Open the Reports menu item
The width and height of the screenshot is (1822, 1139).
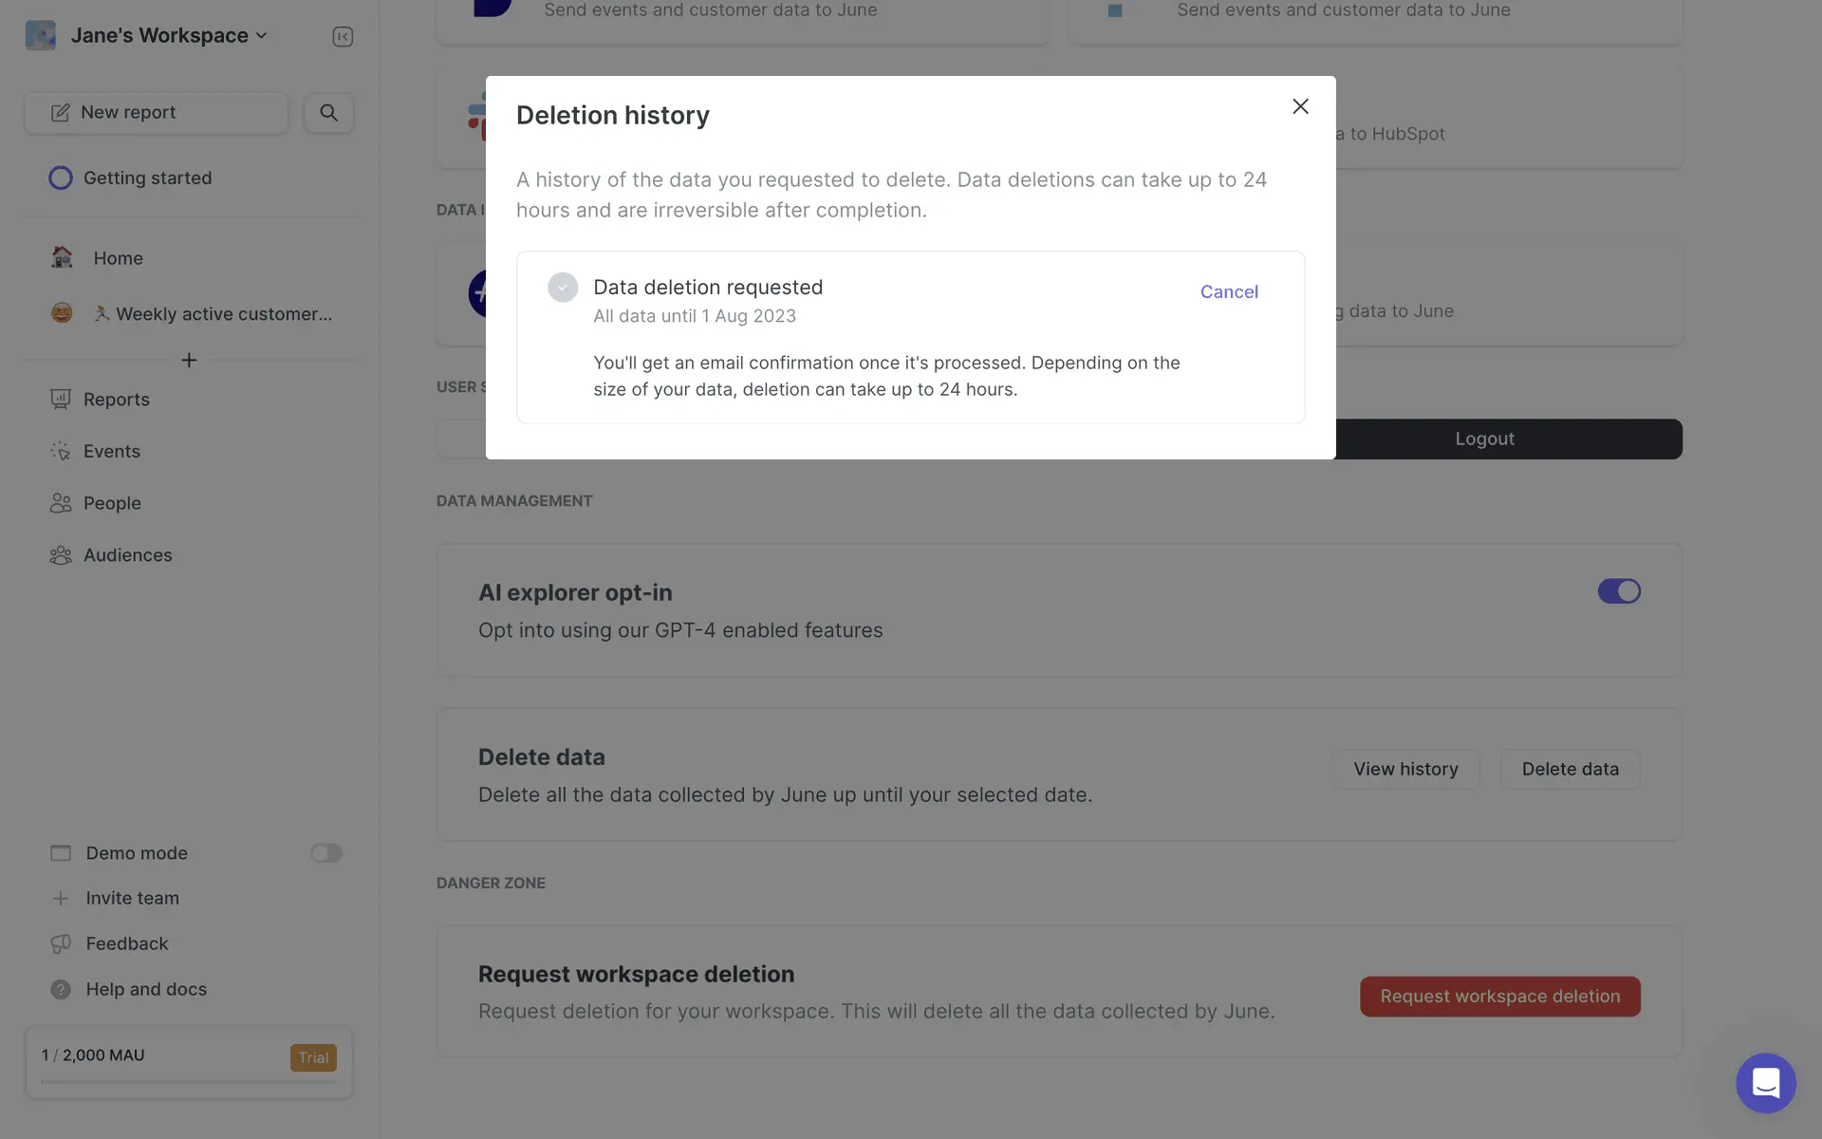(116, 400)
